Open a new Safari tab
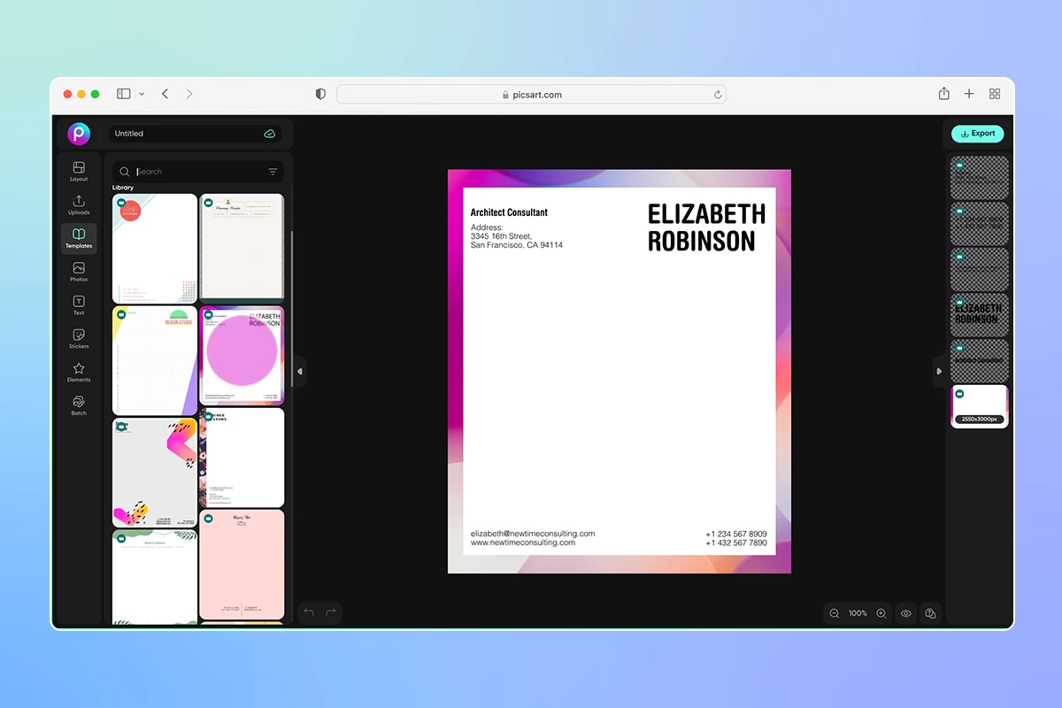 969,93
